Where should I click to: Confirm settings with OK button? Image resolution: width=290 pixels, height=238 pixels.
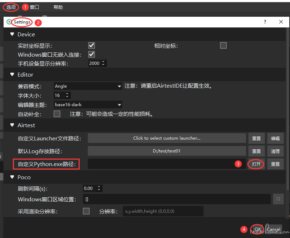click(258, 229)
